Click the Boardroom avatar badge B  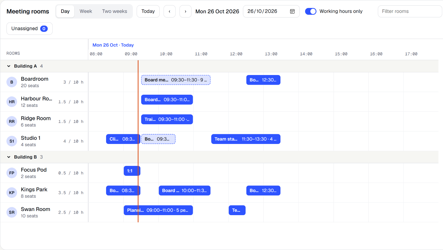(12, 82)
